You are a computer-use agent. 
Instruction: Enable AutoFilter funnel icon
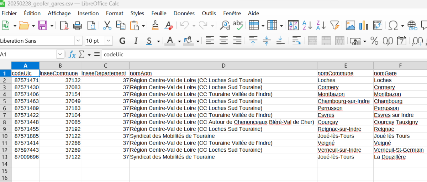pos(334,26)
